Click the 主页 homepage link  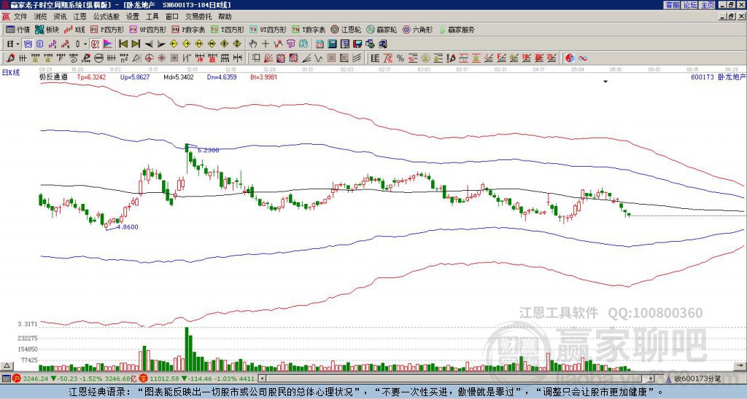click(x=708, y=5)
